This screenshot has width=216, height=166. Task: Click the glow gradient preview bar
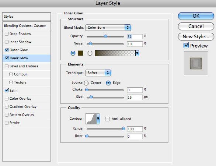click(115, 53)
